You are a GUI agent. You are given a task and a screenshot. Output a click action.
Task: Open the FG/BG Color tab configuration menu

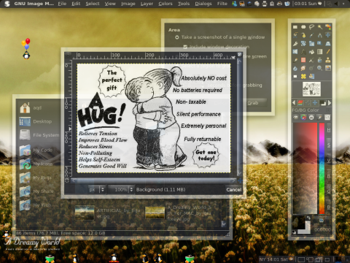pyautogui.click(x=328, y=110)
